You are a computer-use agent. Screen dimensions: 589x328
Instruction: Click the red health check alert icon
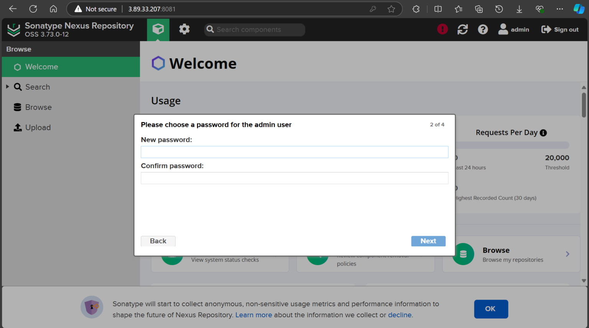coord(442,29)
